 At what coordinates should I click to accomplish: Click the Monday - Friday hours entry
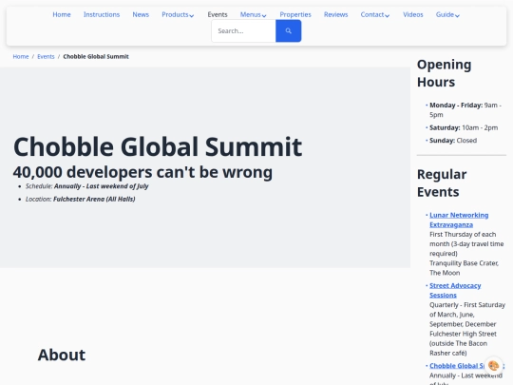coord(465,110)
